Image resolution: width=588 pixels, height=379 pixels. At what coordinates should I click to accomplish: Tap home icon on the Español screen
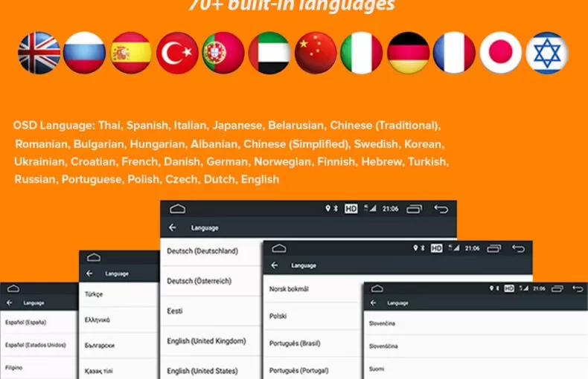pyautogui.click(x=13, y=288)
